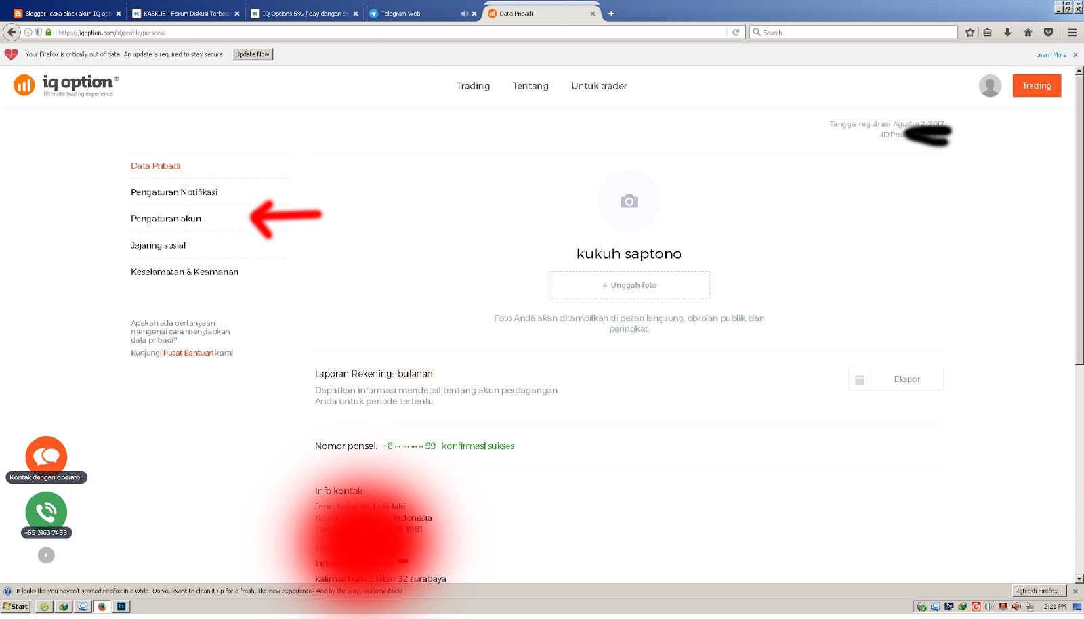The image size is (1084, 619).
Task: Click the phone number +6...99
Action: (409, 446)
